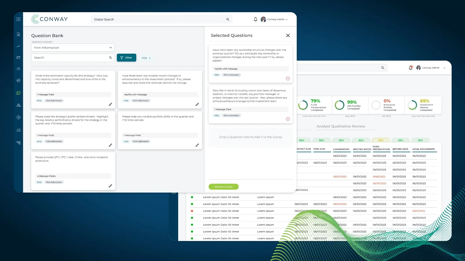Image resolution: width=465 pixels, height=261 pixels.
Task: Close the Selected Questions panel
Action: (288, 35)
